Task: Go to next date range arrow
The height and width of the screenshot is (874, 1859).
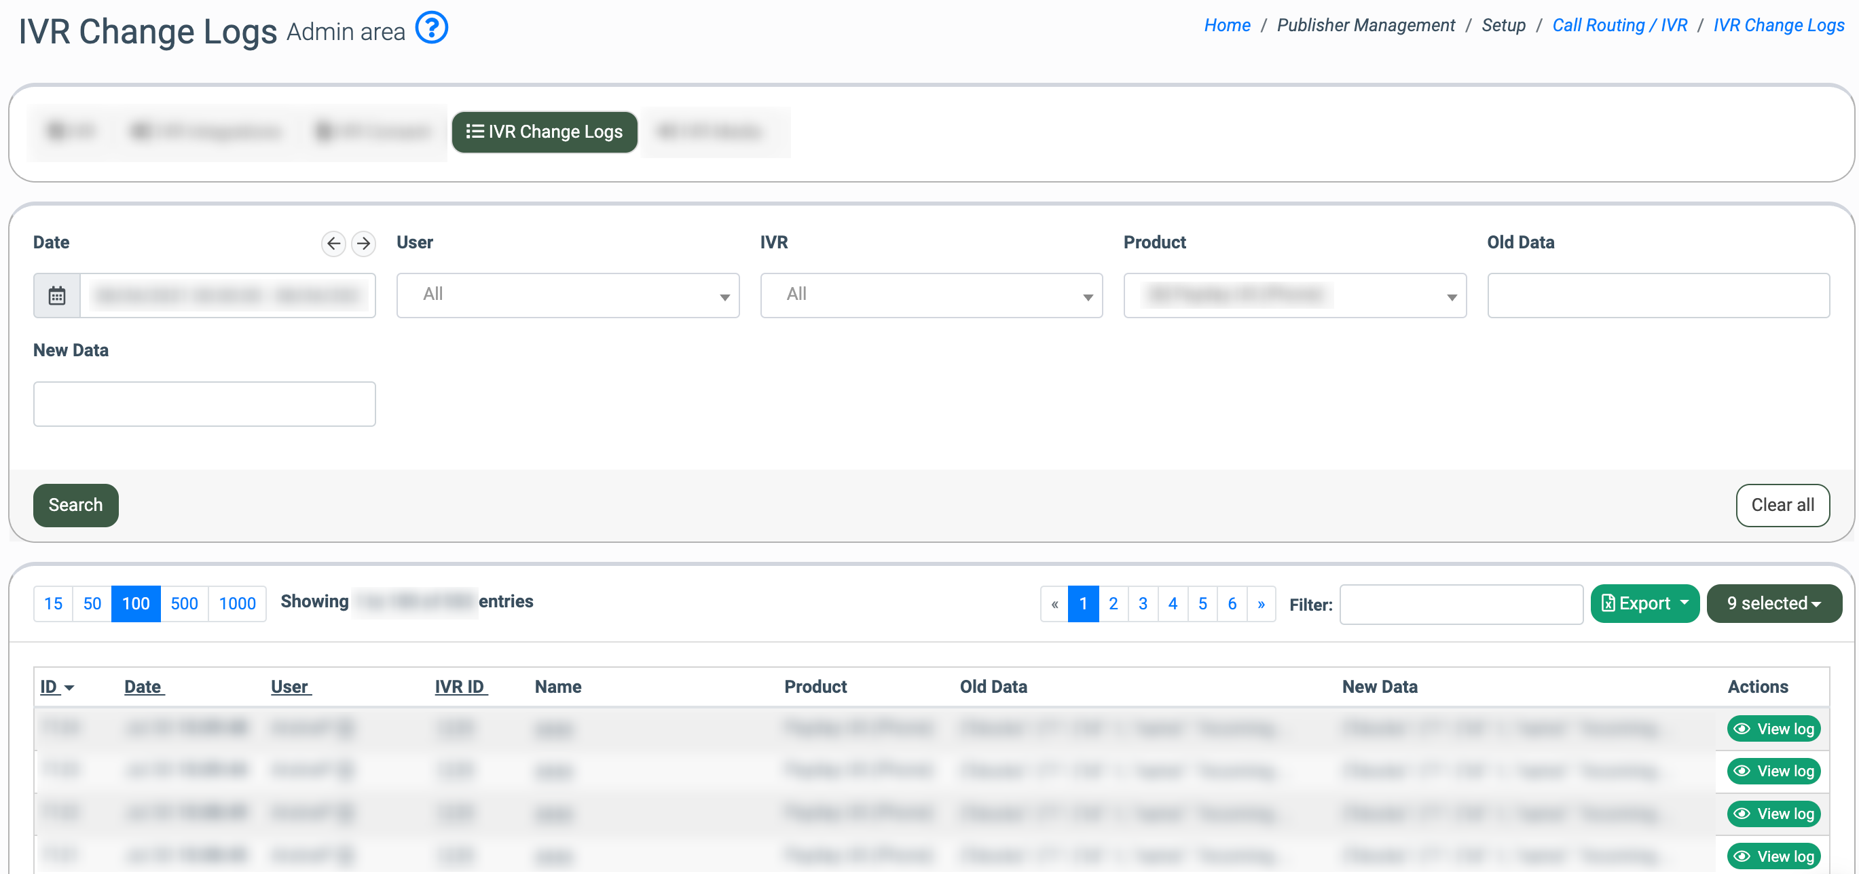Action: [364, 244]
